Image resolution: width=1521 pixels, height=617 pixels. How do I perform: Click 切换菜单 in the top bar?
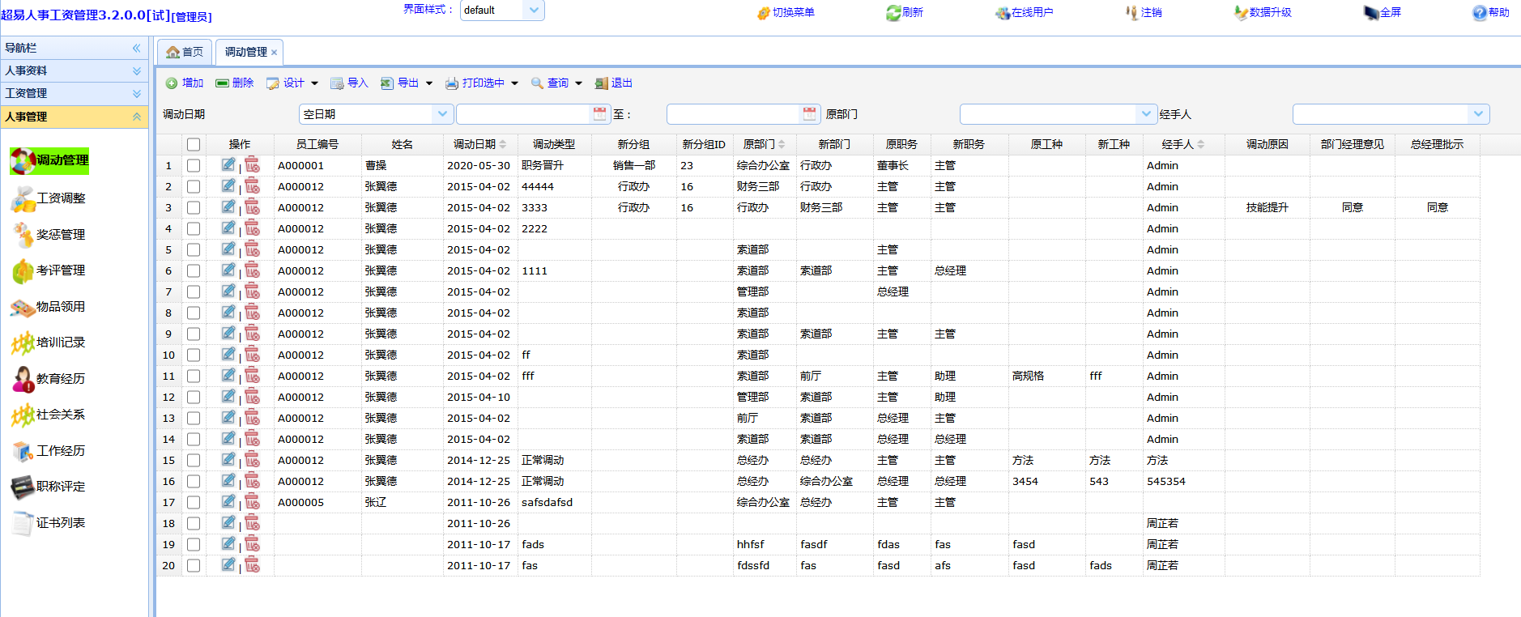tap(786, 13)
